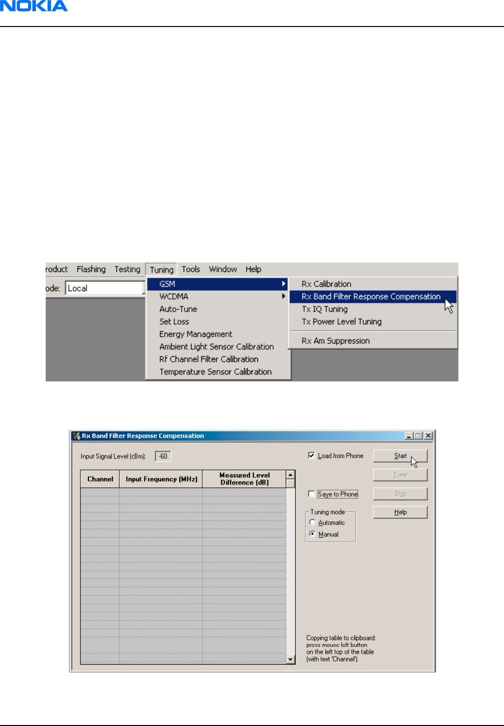
Task: Click the Input Frequency (MHz) header
Action: click(x=161, y=479)
